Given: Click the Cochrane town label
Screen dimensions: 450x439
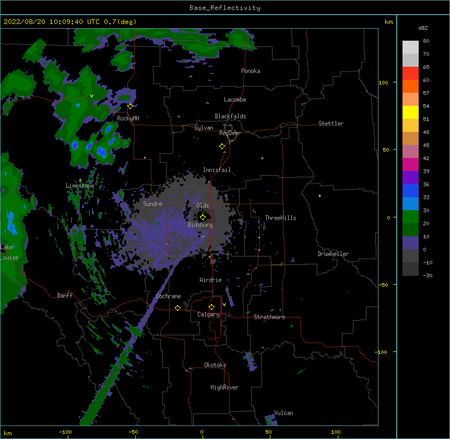Looking at the screenshot, I should 168,296.
